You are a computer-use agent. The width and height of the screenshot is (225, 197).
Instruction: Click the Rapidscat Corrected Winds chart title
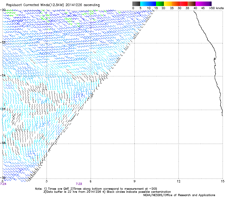pos(53,5)
